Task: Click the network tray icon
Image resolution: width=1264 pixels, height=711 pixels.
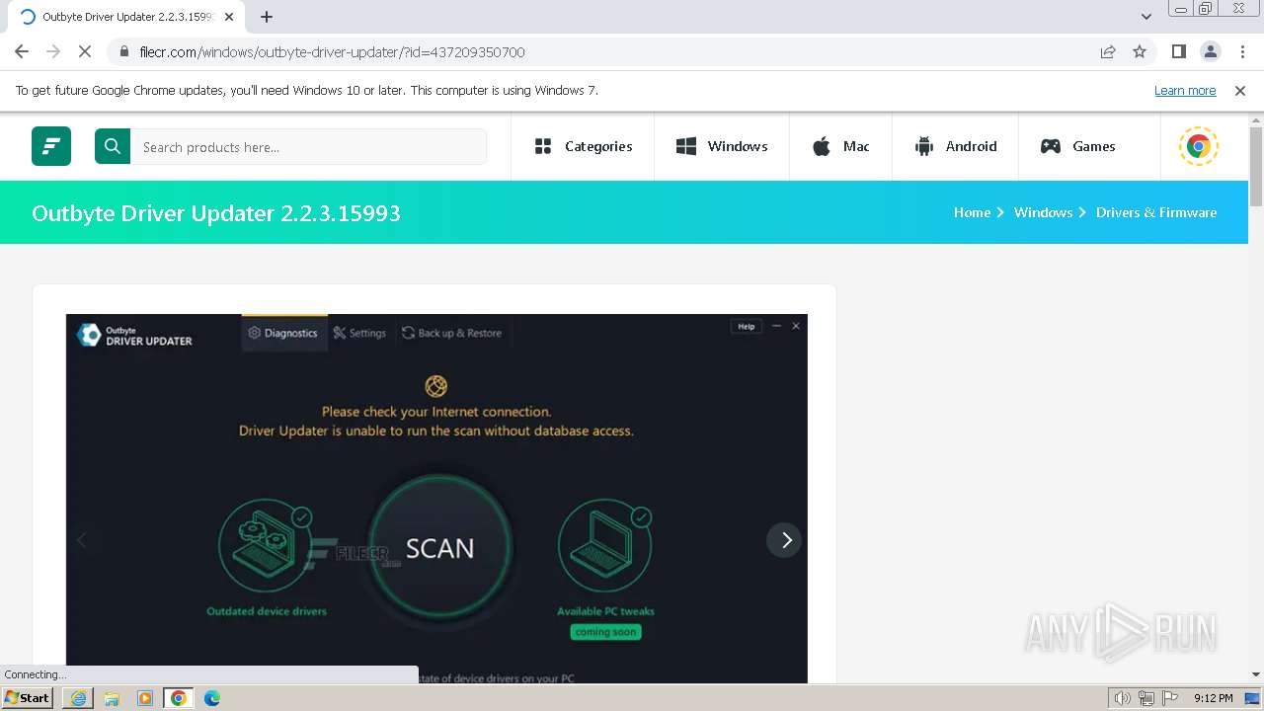Action: click(1145, 698)
